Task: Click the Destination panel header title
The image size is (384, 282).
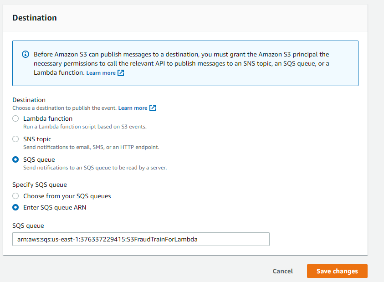Action: point(35,18)
